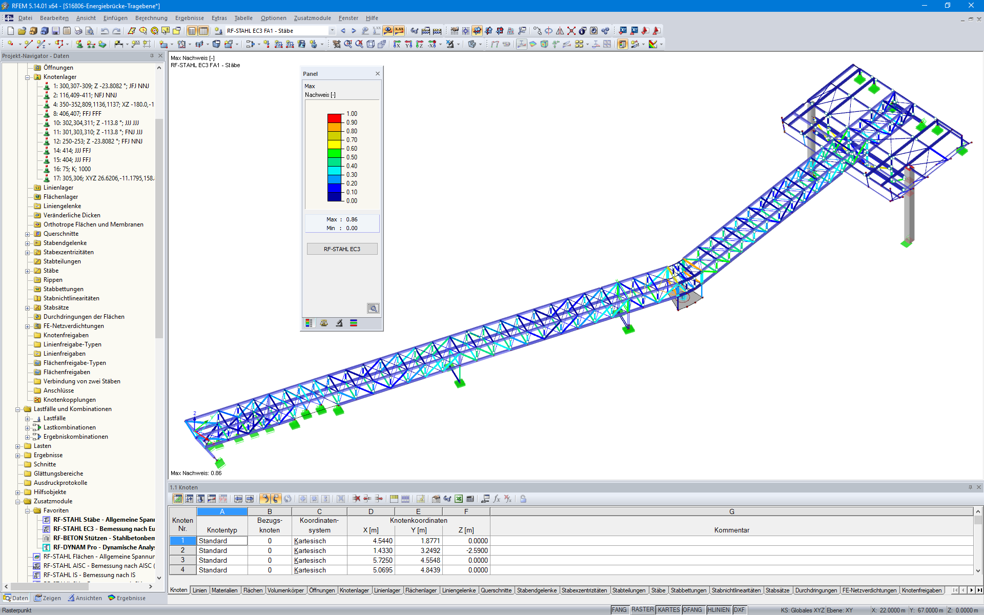Open the Berechnung menu
Viewport: 984px width, 615px height.
tap(151, 18)
